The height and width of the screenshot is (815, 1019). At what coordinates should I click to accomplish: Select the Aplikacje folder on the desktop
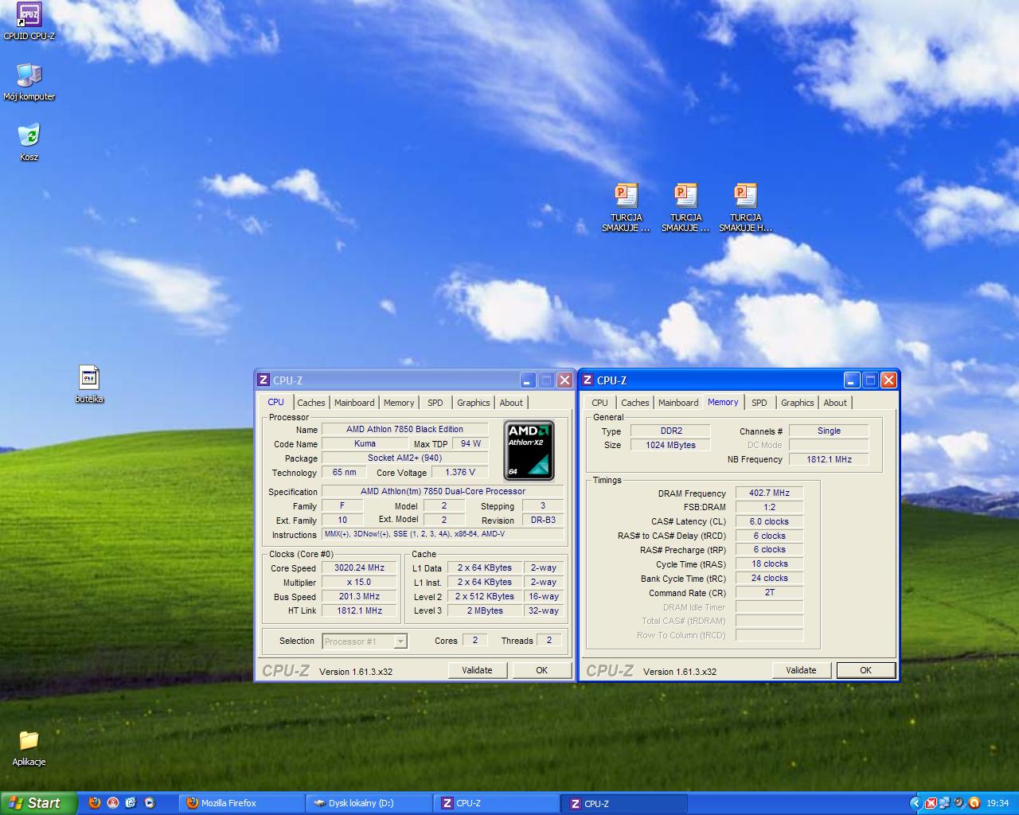tap(29, 747)
